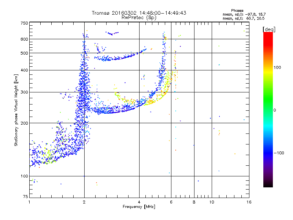Viewport: 293px width, 220px height.
Task: Click the y-axis tick label '500'
Action: [24, 53]
